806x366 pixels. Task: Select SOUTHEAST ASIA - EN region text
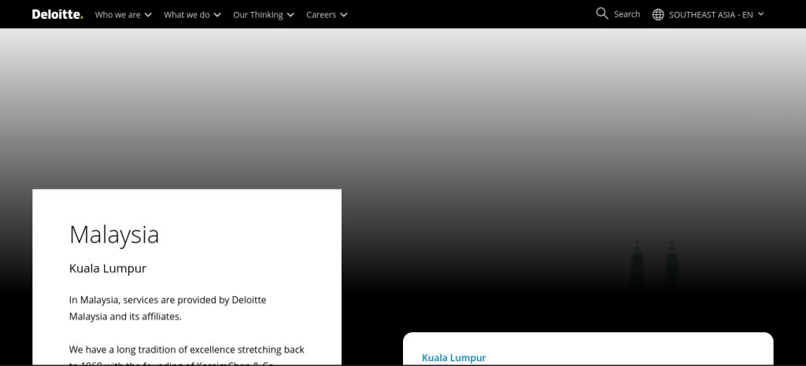711,15
